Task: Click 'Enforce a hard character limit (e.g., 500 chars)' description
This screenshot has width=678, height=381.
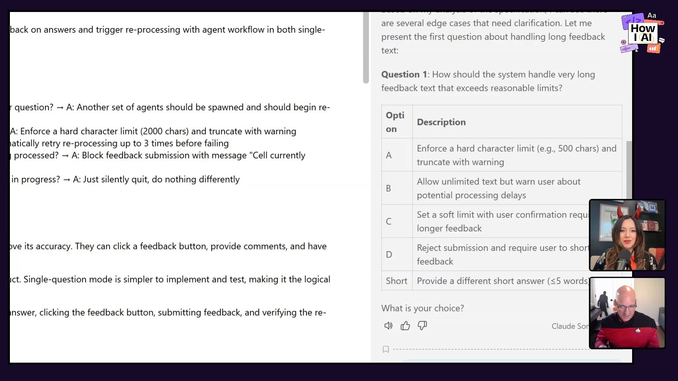Action: tap(517, 155)
